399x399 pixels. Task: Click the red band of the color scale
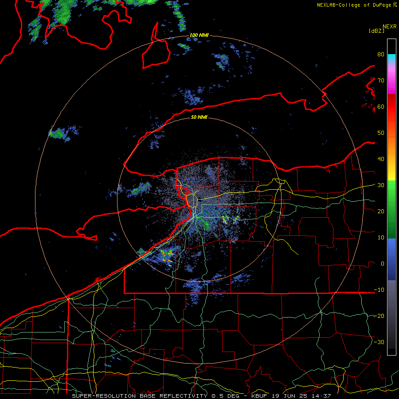391,107
